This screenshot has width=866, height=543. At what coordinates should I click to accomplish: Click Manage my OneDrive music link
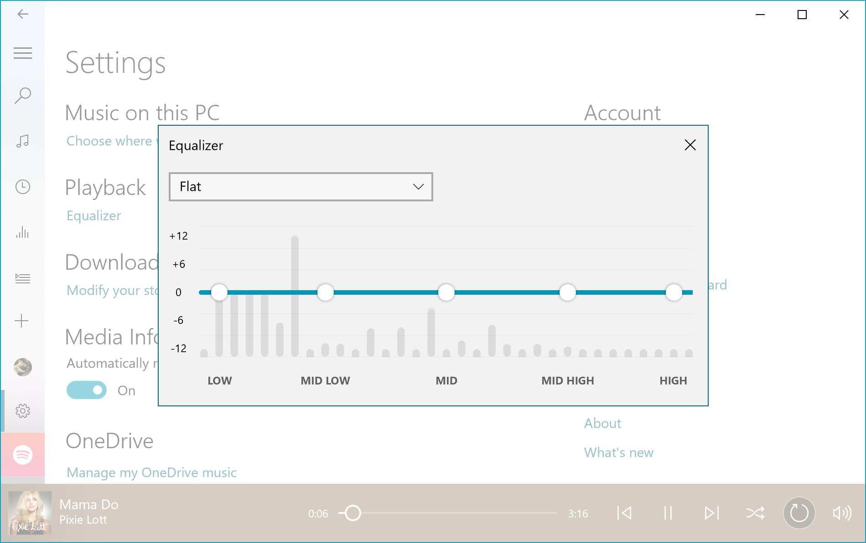[151, 472]
